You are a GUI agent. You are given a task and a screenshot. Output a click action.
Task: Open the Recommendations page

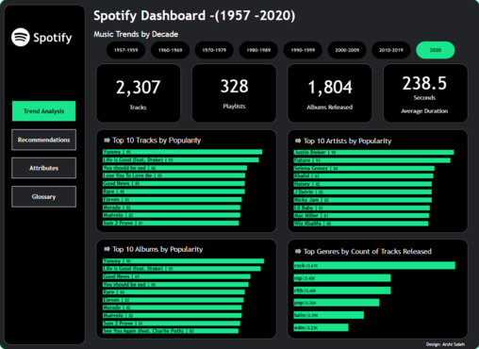point(43,140)
